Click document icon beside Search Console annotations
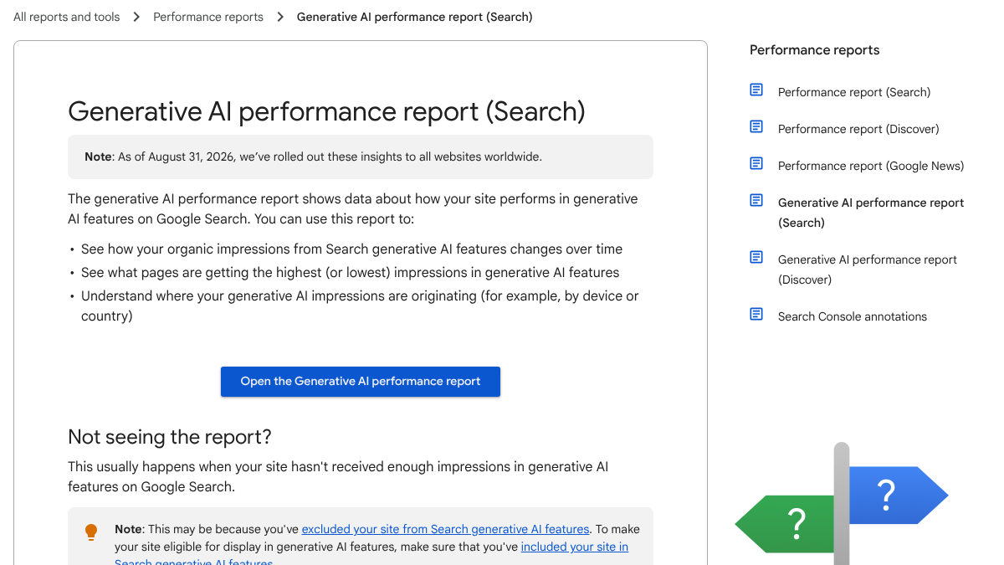The image size is (1004, 565). point(756,314)
